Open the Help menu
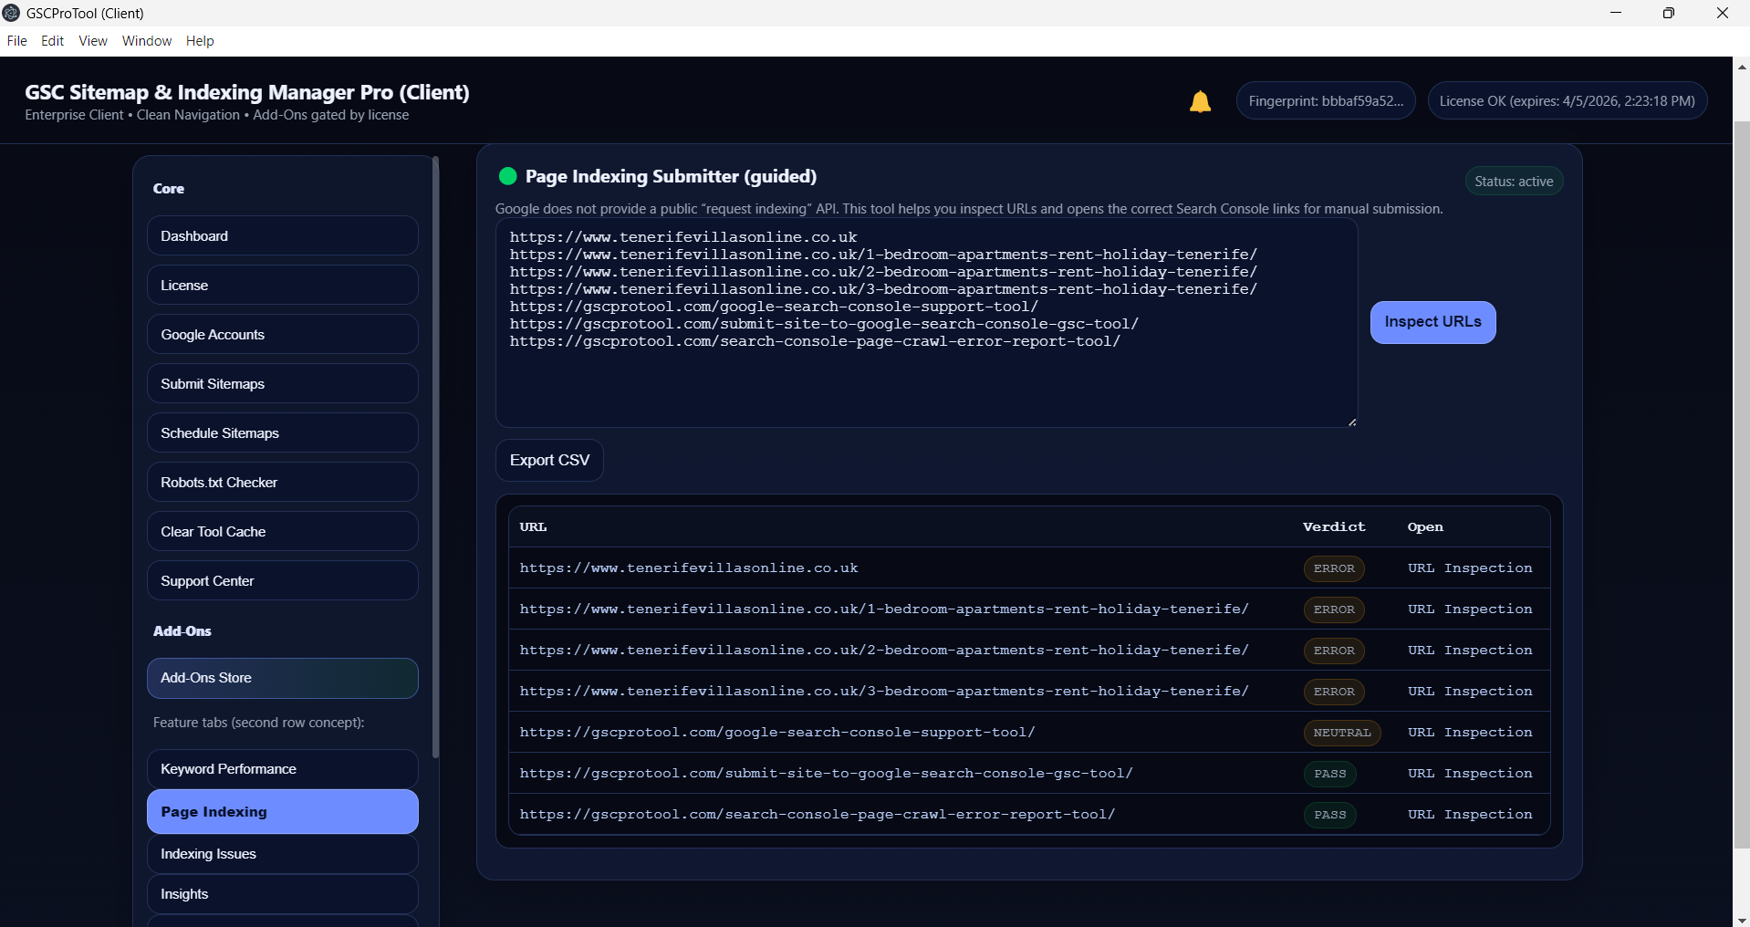The width and height of the screenshot is (1750, 927). click(200, 41)
